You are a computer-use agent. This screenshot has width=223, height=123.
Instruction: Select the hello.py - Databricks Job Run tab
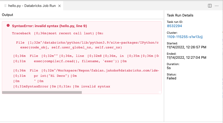pos(32,6)
